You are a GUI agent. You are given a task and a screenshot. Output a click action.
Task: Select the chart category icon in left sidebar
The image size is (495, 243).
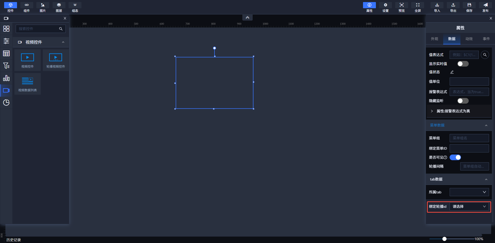click(6, 78)
